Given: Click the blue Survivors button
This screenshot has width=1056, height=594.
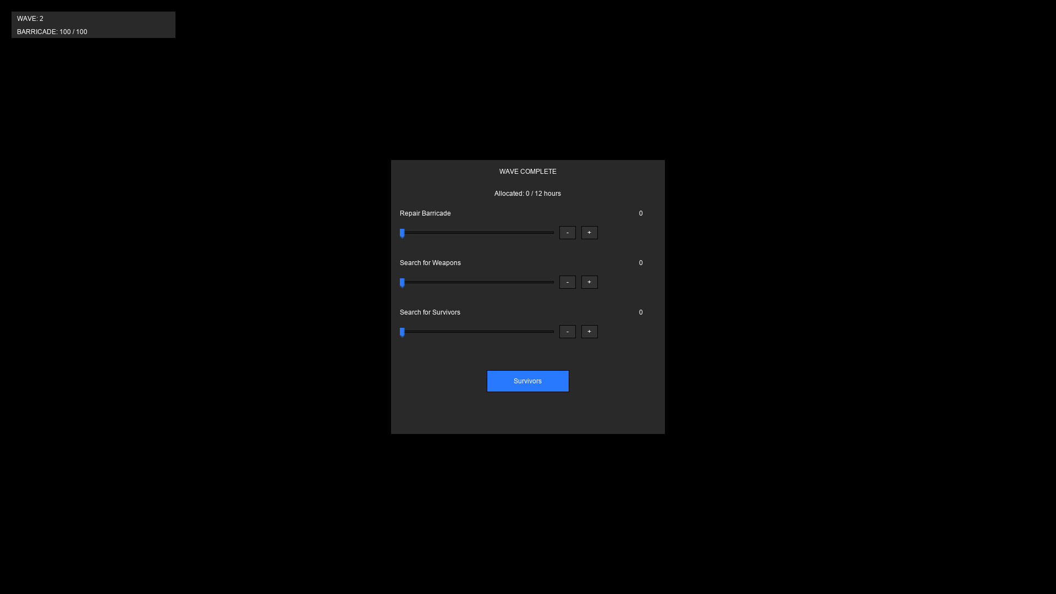Looking at the screenshot, I should click(x=527, y=381).
